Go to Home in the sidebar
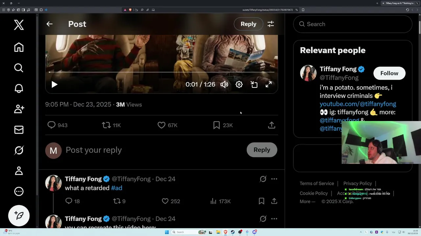 point(19,47)
